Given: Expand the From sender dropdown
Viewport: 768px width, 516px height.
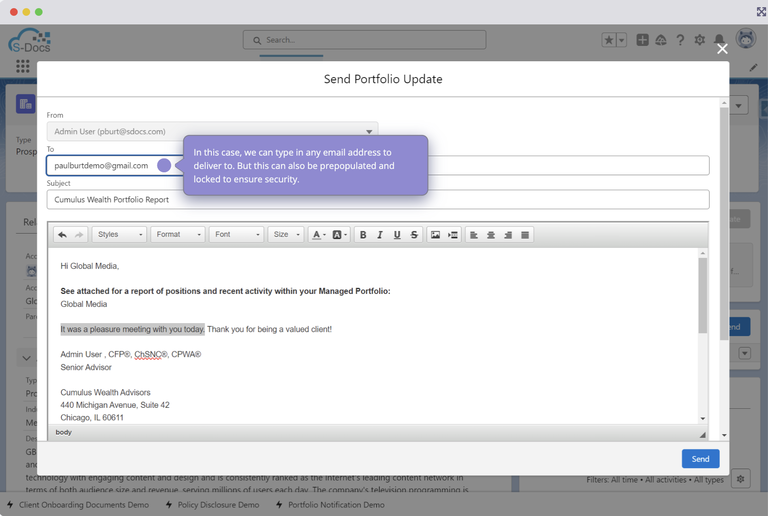Looking at the screenshot, I should [x=212, y=131].
